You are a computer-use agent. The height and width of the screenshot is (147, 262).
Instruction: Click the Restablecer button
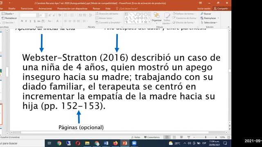[x=9, y=18]
